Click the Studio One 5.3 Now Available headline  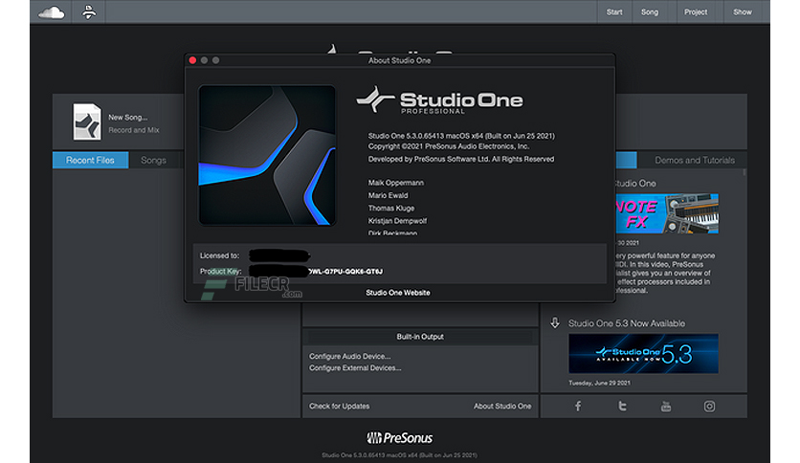[627, 323]
